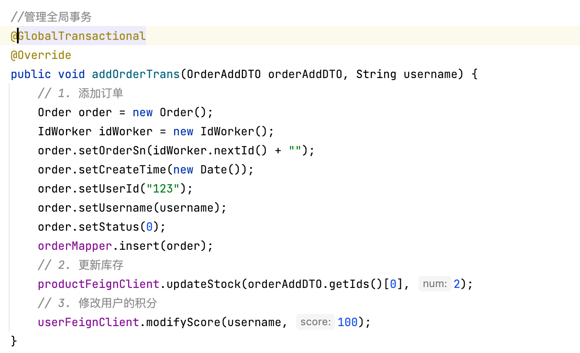Click the comment // 3. 修改用户的积分
Screen dimensions: 580x353
[97, 303]
